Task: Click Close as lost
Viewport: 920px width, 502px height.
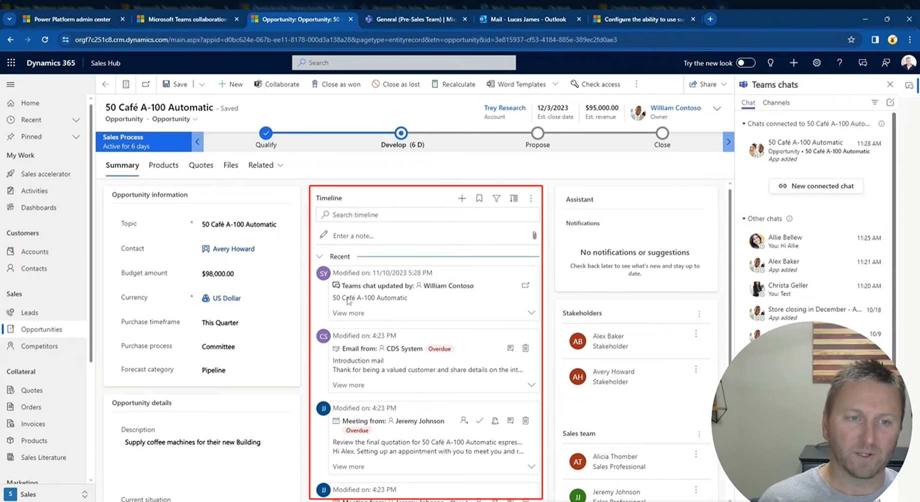Action: pyautogui.click(x=396, y=84)
